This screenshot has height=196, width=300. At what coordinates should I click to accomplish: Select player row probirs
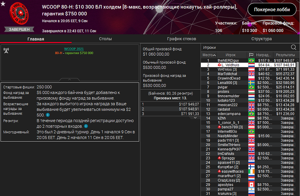[x=248, y=92]
